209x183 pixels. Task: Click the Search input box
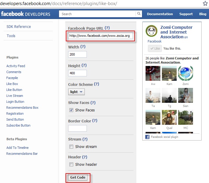tap(97, 14)
